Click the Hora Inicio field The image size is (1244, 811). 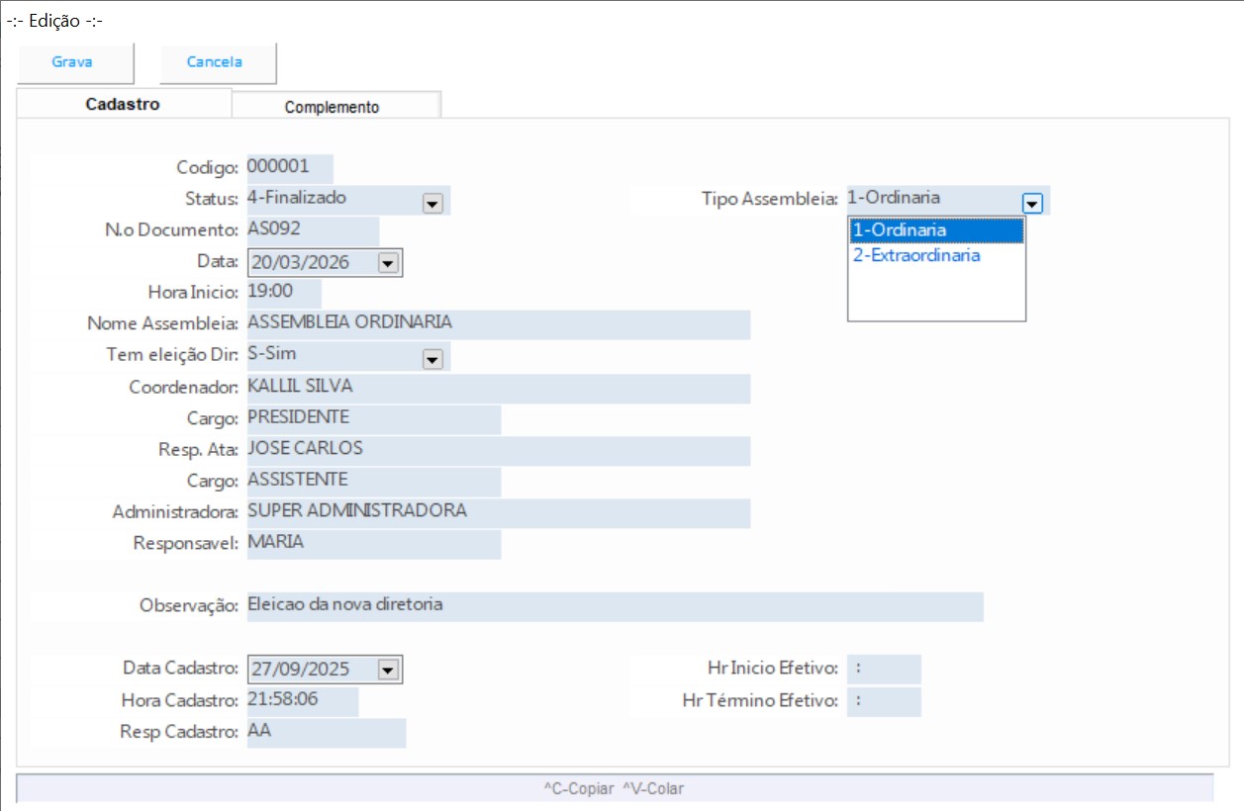pyautogui.click(x=283, y=293)
